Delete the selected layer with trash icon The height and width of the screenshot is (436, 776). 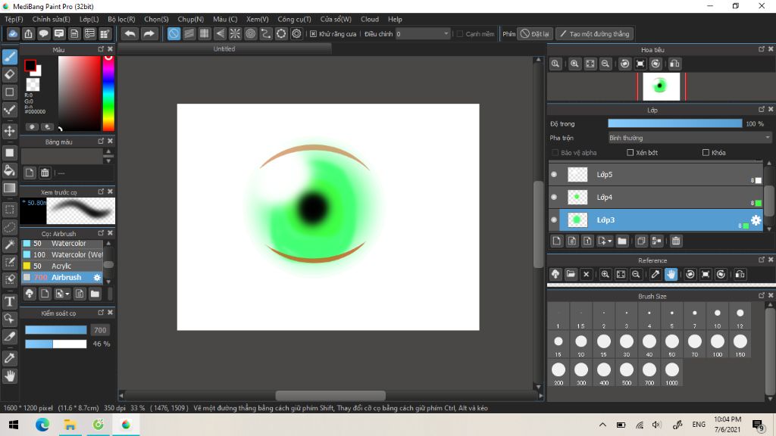676,241
